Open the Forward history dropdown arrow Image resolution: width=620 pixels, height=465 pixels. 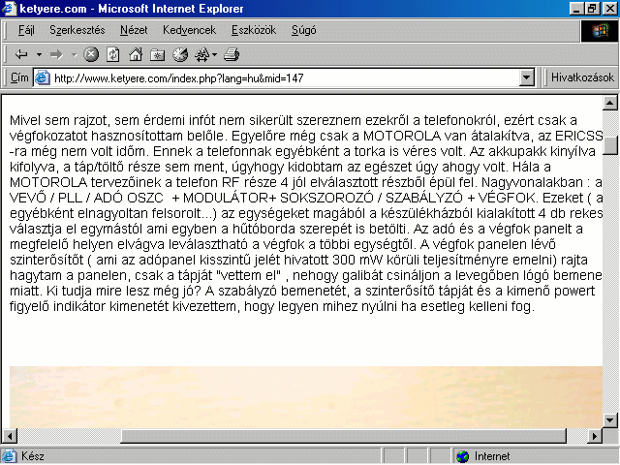coord(75,54)
